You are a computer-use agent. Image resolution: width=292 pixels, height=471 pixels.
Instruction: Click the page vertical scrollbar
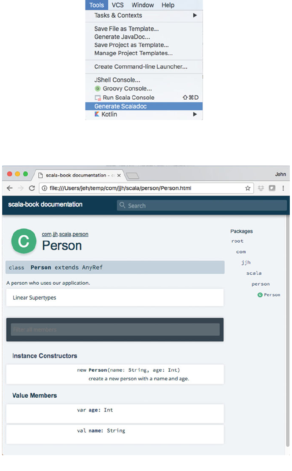(287, 331)
